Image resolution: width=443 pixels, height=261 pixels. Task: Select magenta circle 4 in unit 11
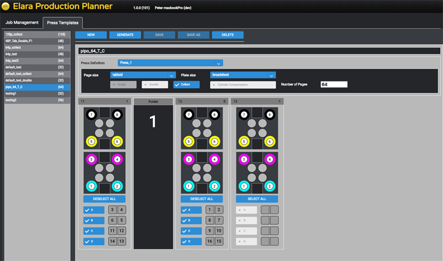117,159
